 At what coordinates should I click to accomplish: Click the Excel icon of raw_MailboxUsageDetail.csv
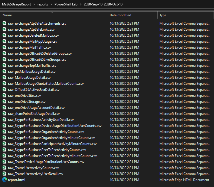[x=4, y=77]
